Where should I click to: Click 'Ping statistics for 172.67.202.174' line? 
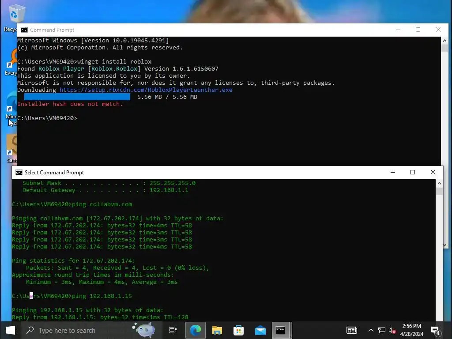point(74,261)
